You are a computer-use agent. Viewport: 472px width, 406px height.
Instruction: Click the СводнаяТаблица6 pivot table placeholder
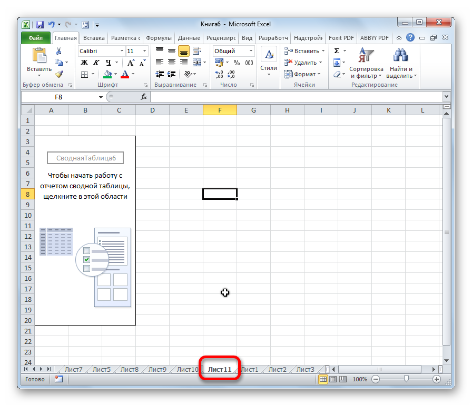[85, 158]
